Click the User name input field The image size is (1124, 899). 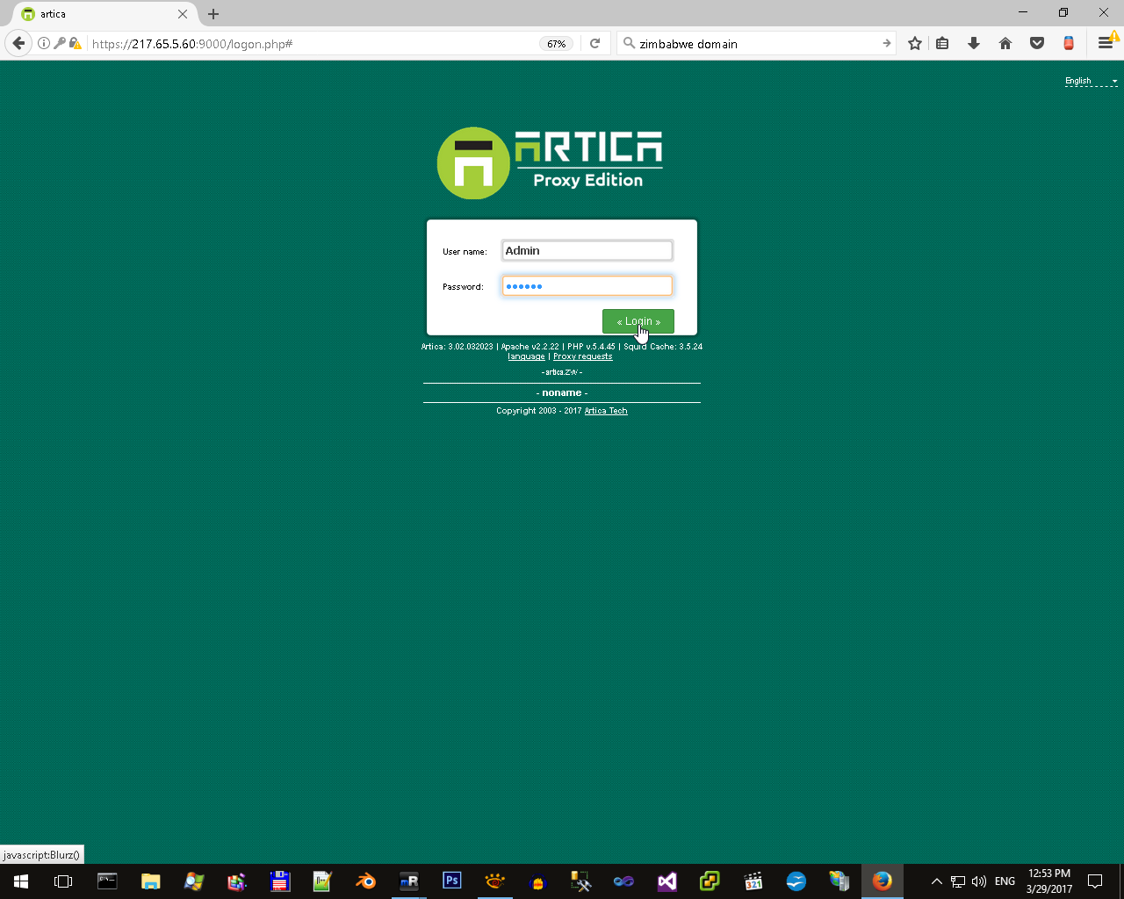pos(587,251)
